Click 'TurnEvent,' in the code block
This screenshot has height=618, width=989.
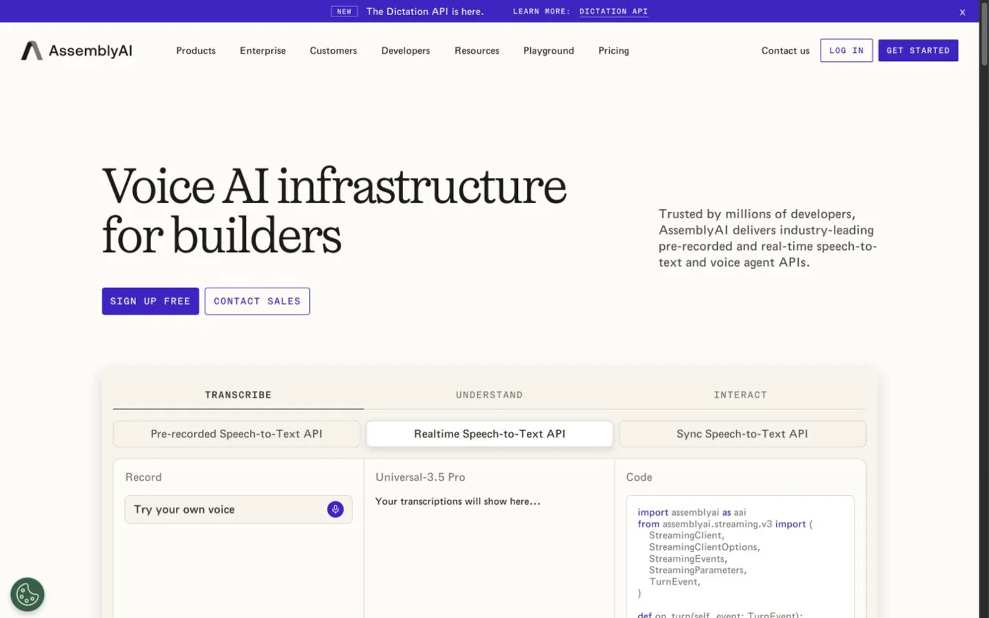[x=674, y=582]
